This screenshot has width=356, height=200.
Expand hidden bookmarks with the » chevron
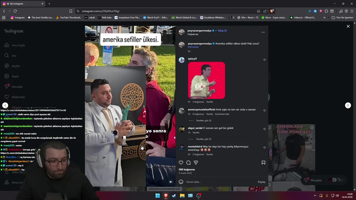(324, 17)
